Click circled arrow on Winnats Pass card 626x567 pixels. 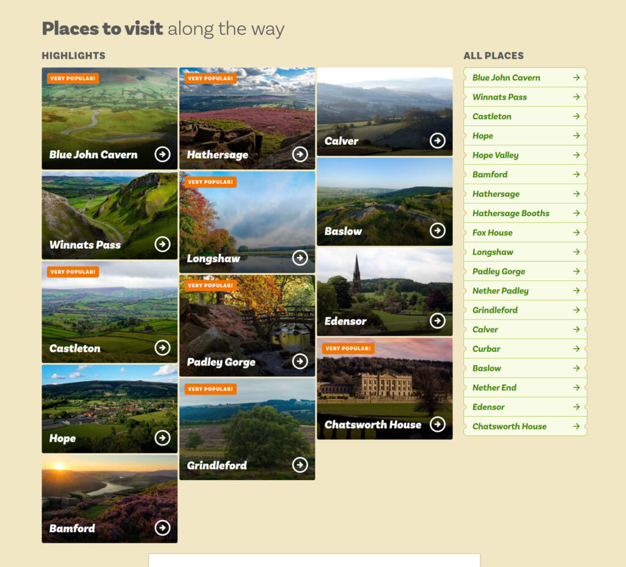click(x=163, y=244)
